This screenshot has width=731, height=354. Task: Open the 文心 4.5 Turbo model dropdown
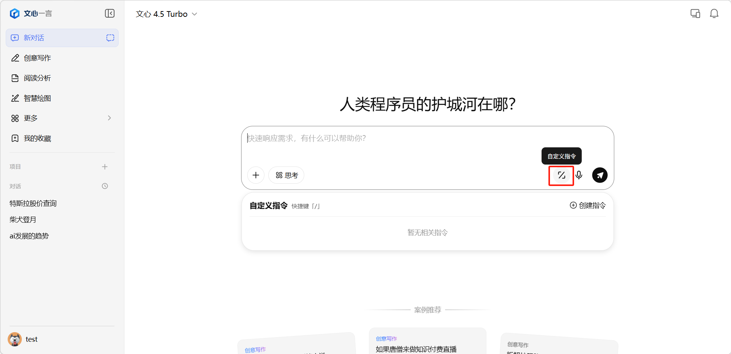pyautogui.click(x=166, y=14)
